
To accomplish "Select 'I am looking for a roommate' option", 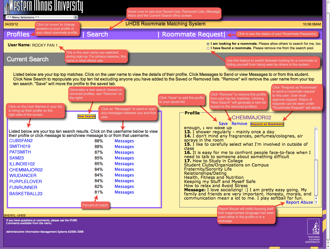I will click(x=208, y=44).
